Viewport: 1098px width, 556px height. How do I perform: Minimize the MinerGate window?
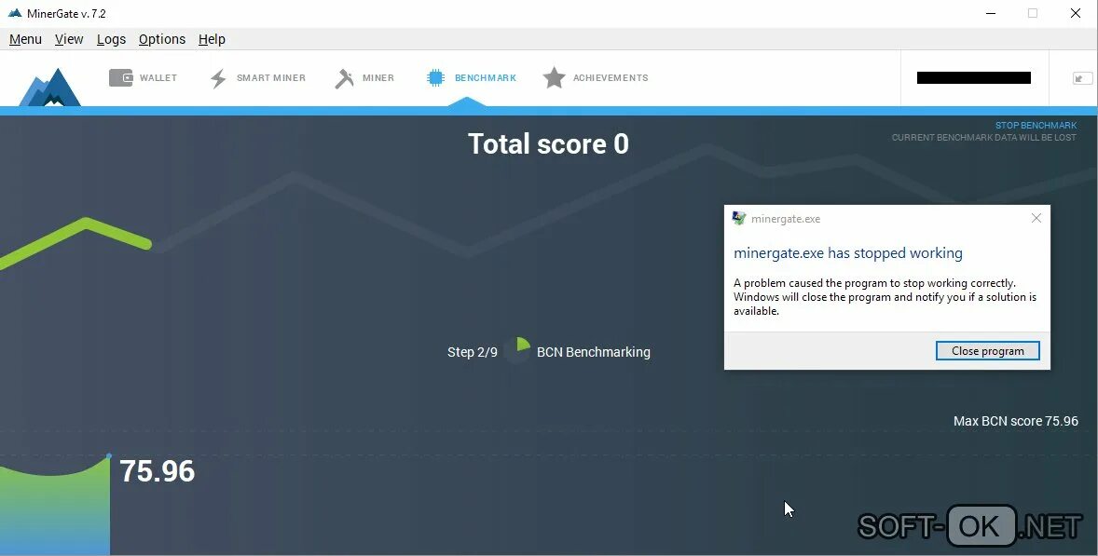click(x=990, y=13)
